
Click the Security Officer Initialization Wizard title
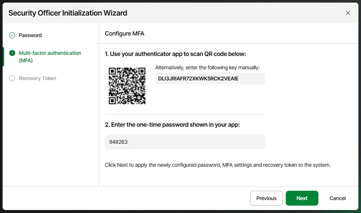coord(68,13)
